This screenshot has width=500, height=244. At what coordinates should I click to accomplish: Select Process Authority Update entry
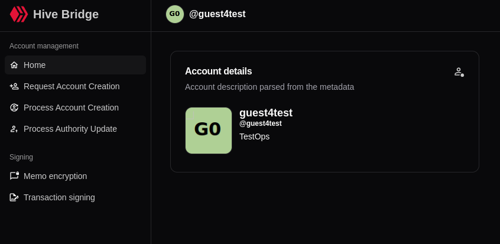(x=75, y=129)
